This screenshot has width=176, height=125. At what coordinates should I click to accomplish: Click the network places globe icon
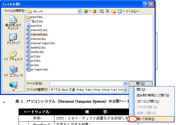(13, 85)
